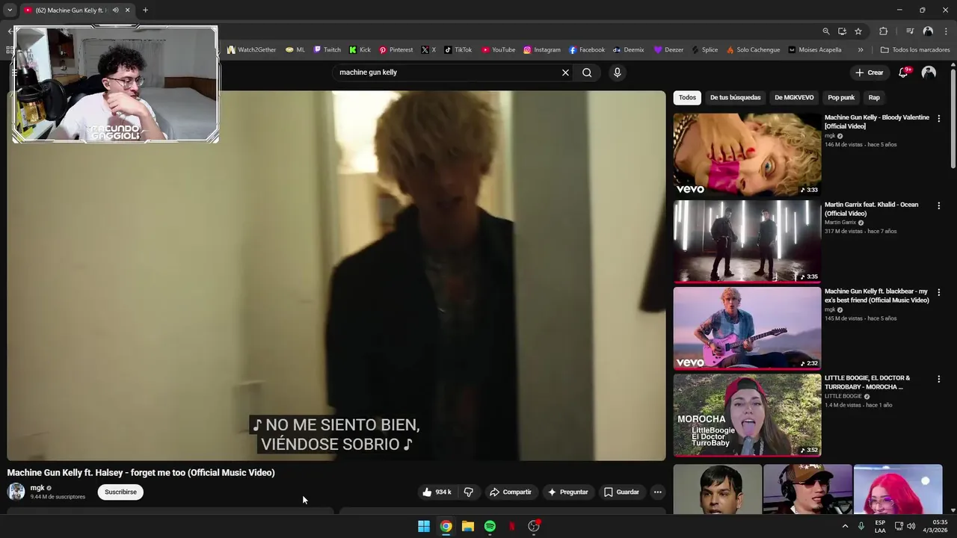Screen dimensions: 957x538
Task: Open tab search dropdown arrow
Action: click(10, 10)
